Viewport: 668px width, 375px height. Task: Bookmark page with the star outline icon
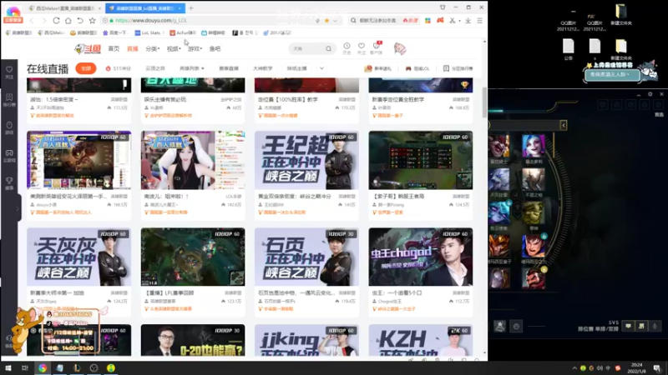coord(92,20)
